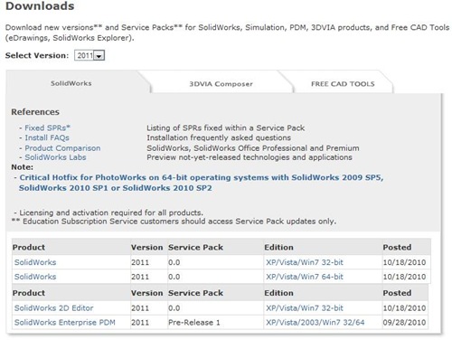This screenshot has height=340, width=452.
Task: Click the 2011 version select box
Action: pos(89,56)
